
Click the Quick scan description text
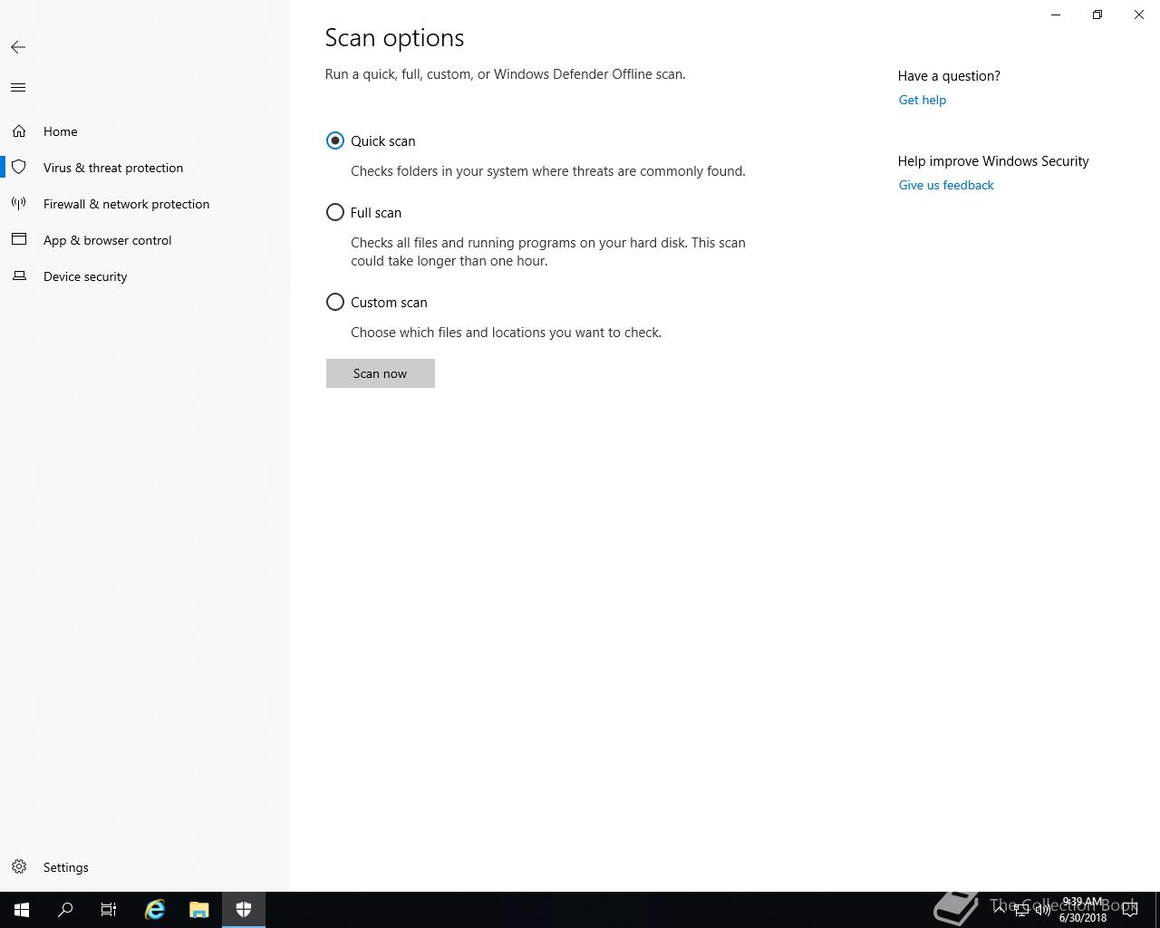(548, 171)
